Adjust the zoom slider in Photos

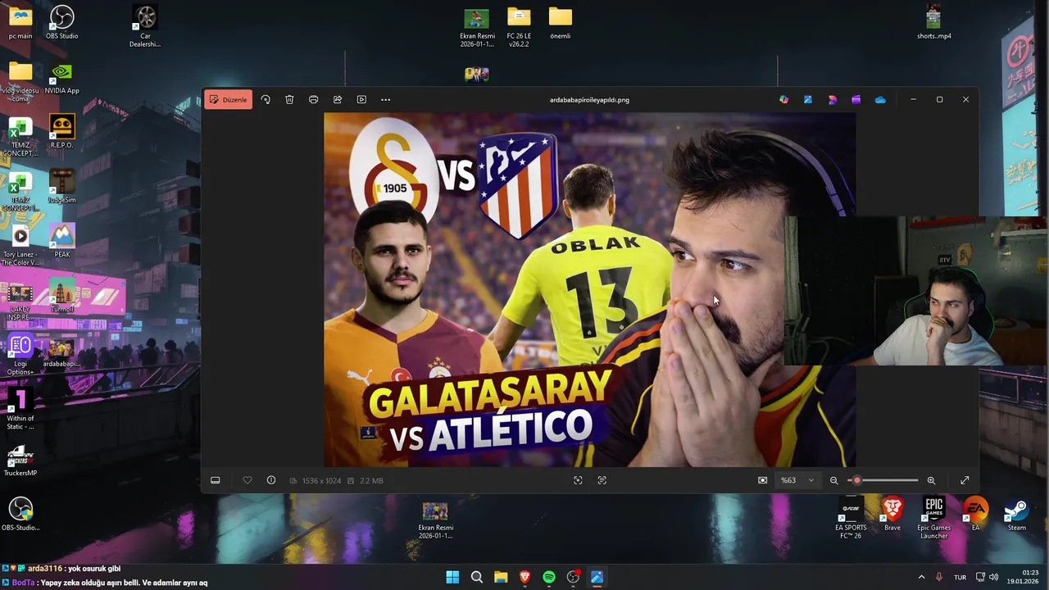(x=883, y=480)
